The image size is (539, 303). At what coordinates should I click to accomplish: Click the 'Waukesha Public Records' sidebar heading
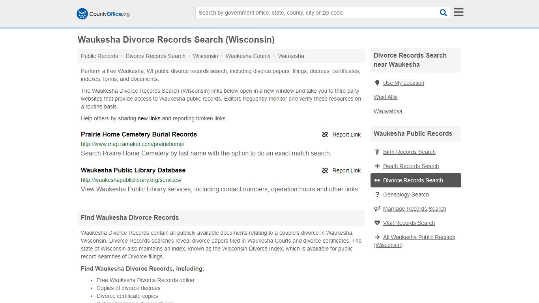tap(413, 133)
